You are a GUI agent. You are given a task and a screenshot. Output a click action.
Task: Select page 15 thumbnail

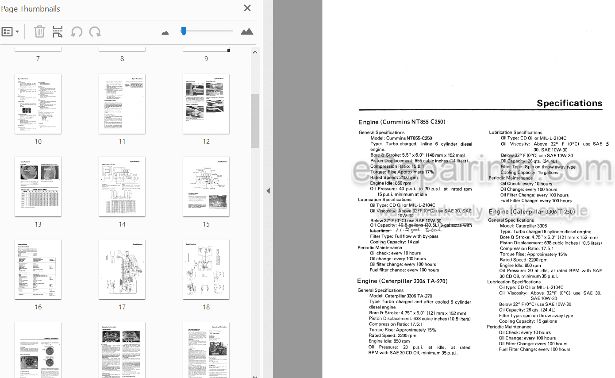(206, 186)
